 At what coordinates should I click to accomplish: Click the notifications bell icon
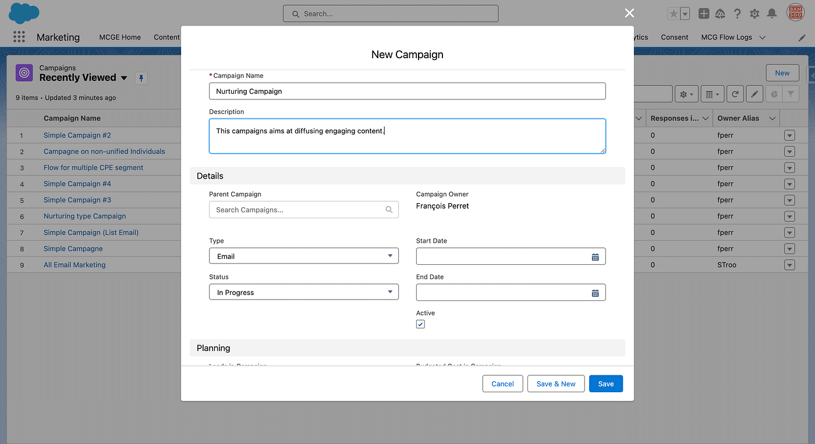coord(772,13)
